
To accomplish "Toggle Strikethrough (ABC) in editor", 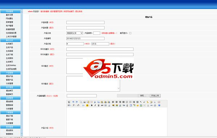I will (x=102, y=105).
